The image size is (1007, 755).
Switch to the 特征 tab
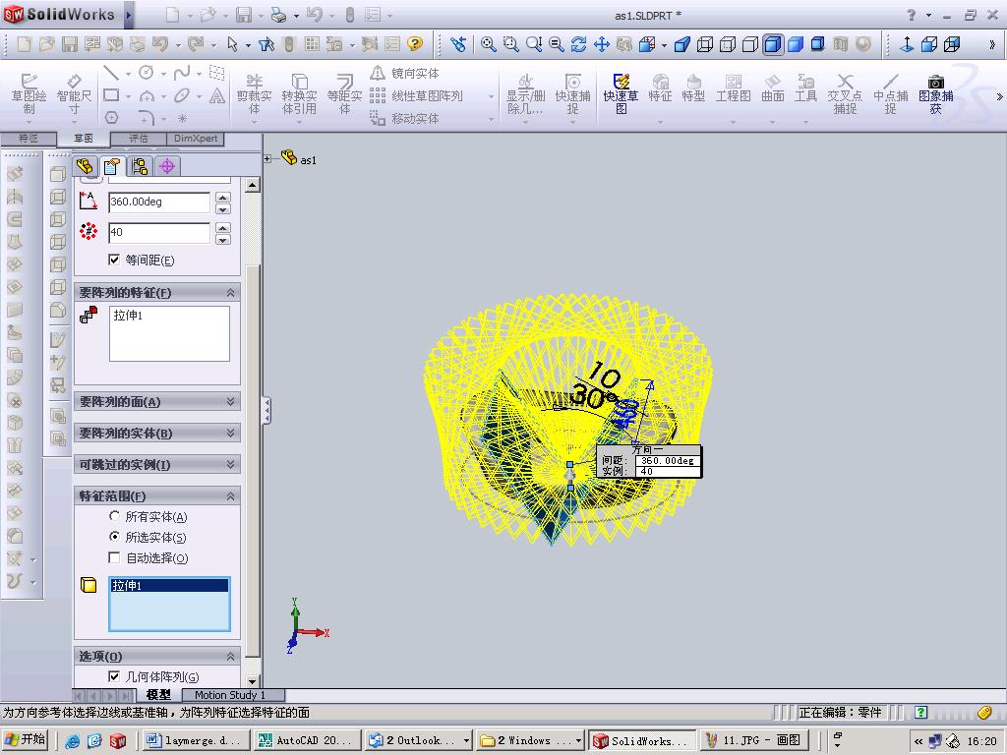point(29,138)
